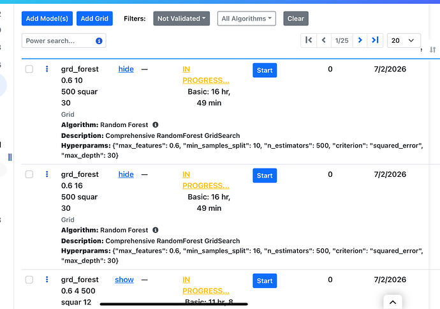Select the model name grd_forest 0.6 10
This screenshot has width=440, height=309.
[x=80, y=86]
